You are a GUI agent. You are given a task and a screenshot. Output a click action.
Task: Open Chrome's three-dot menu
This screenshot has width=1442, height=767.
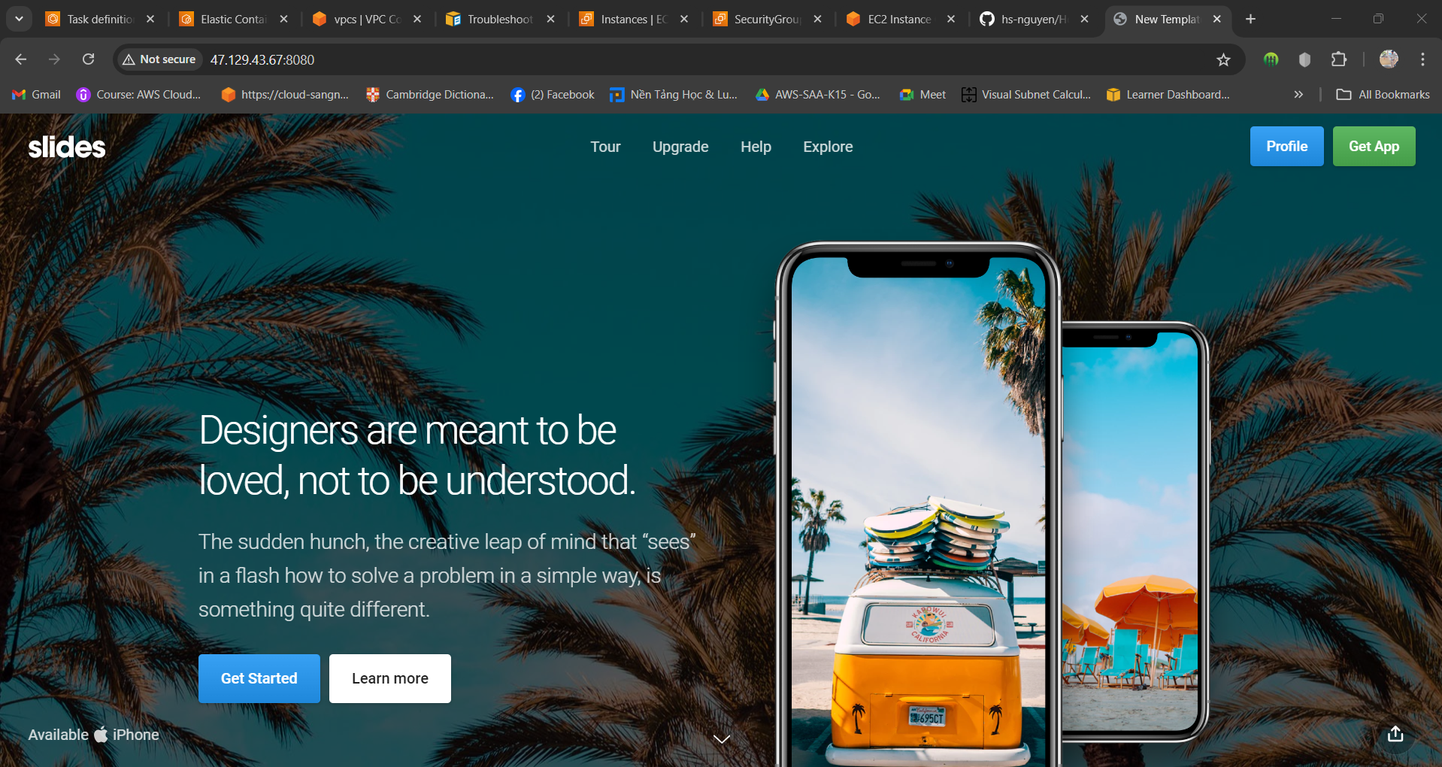coord(1422,59)
